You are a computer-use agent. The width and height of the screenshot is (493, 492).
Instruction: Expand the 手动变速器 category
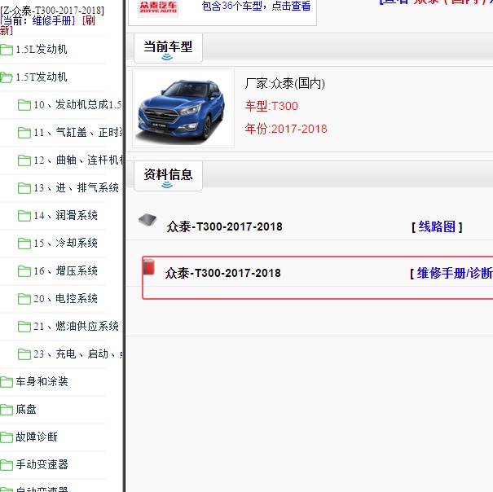[42, 464]
